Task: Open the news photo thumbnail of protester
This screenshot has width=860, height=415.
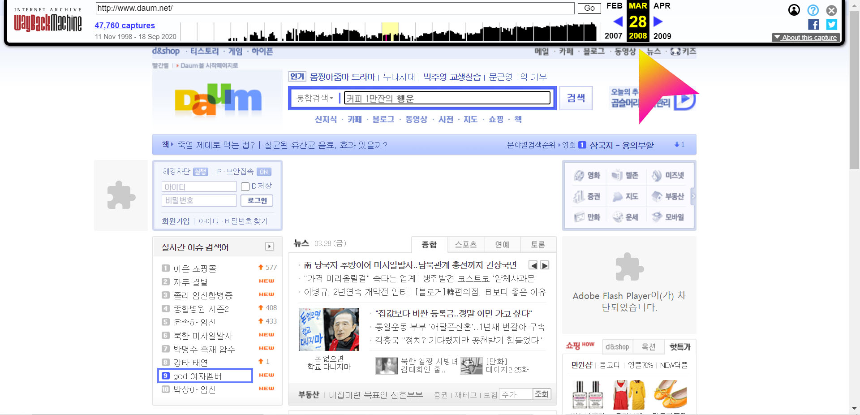Action: [x=329, y=329]
